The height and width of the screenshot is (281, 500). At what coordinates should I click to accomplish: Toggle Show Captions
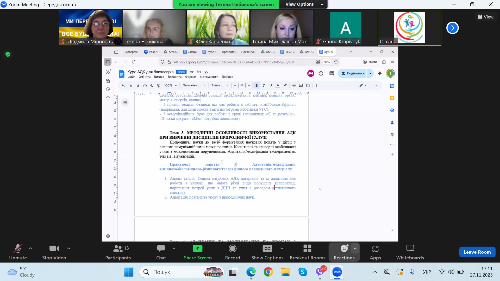tap(267, 252)
